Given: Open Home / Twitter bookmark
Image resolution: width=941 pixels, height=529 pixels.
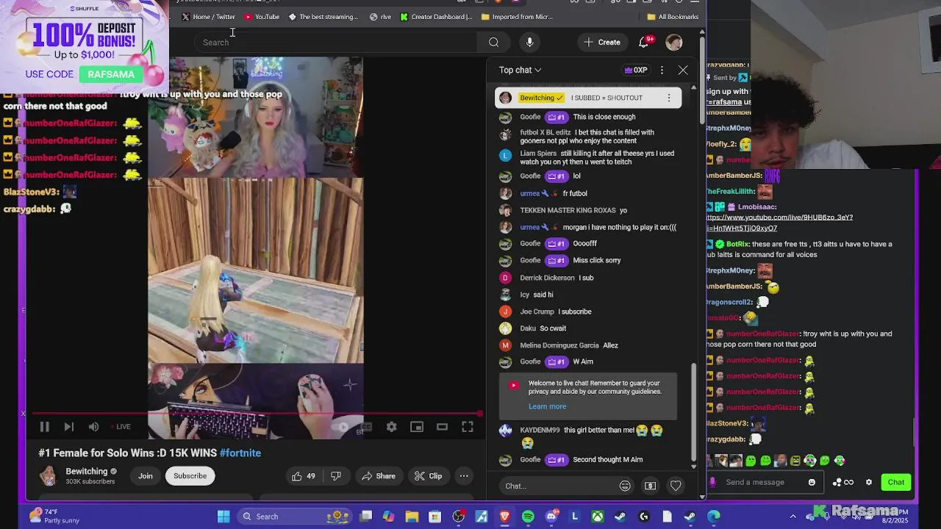Looking at the screenshot, I should (x=209, y=17).
